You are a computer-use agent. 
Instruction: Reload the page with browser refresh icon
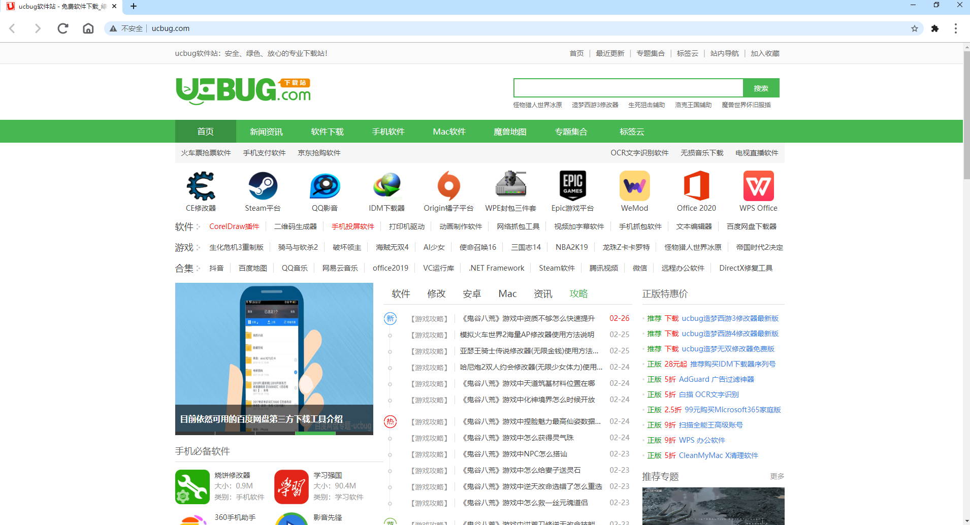pos(63,28)
